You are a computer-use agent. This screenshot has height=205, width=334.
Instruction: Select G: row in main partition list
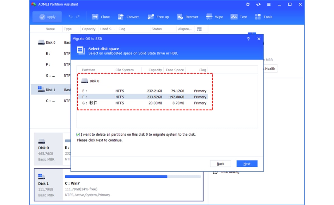click(51, 76)
